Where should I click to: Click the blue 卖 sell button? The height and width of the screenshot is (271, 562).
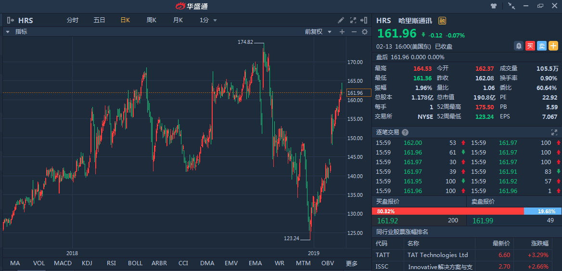click(x=542, y=46)
